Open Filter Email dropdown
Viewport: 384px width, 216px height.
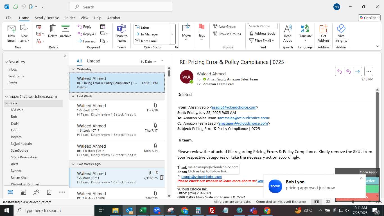click(x=261, y=41)
